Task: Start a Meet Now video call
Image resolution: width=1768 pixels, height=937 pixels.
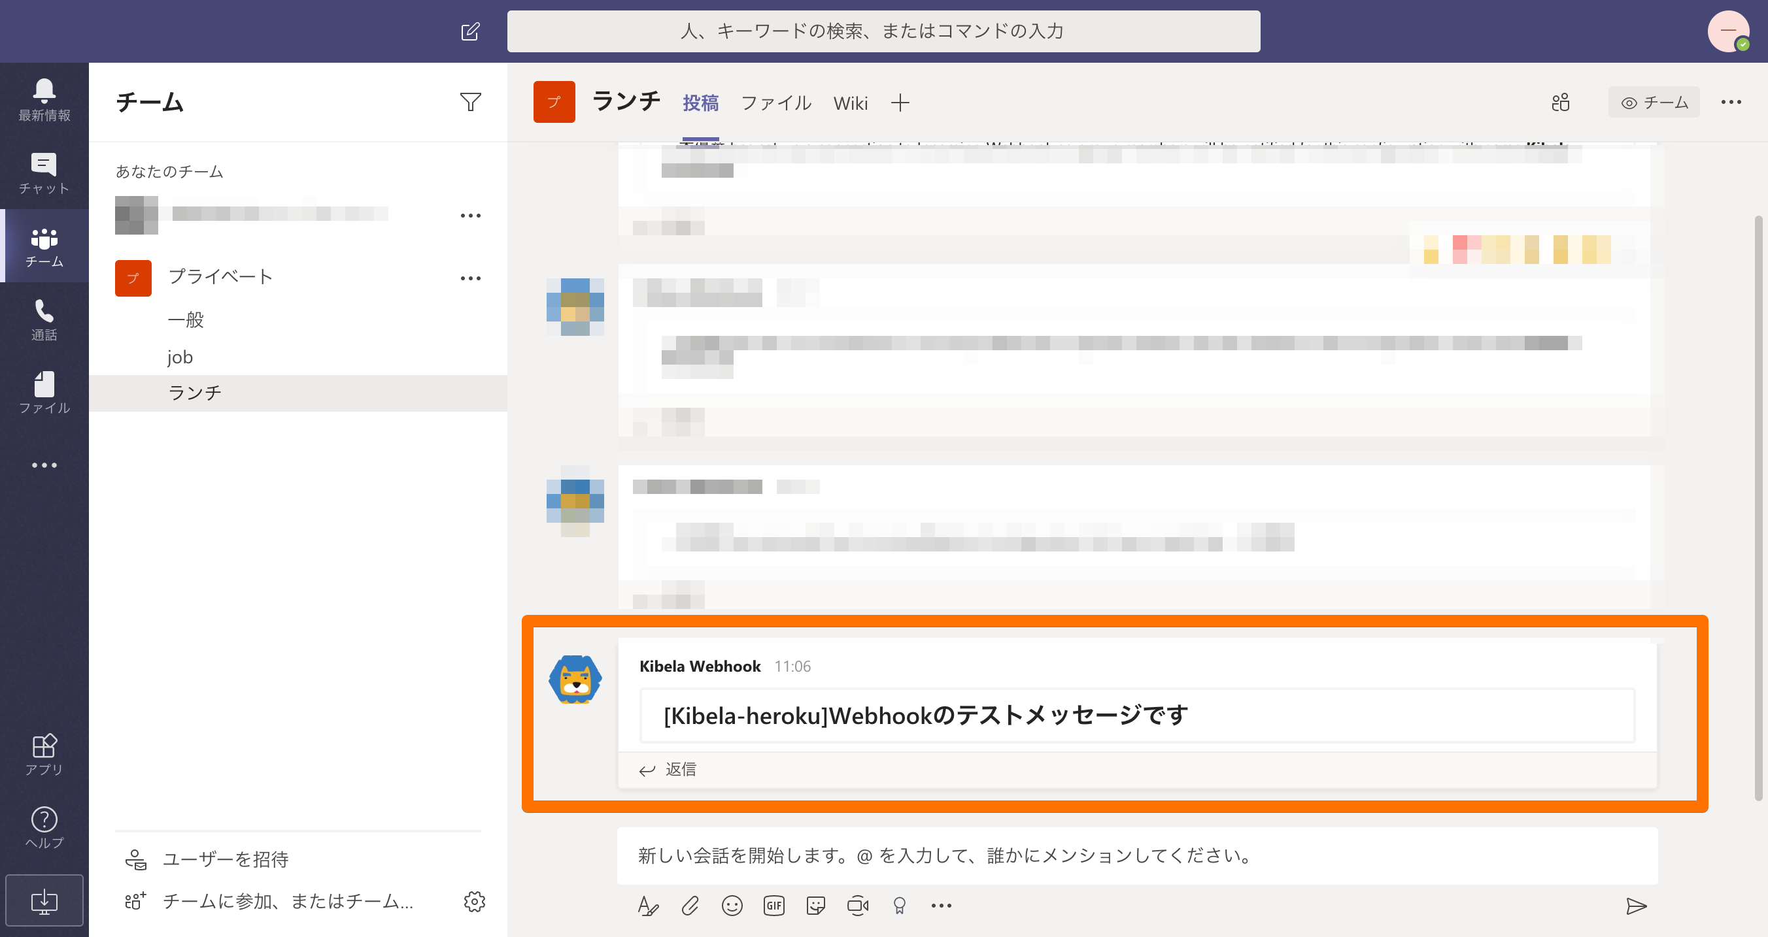Action: (857, 906)
